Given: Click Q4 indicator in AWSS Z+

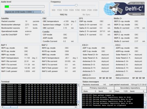Looking at the screenshot, I should point(110,78).
